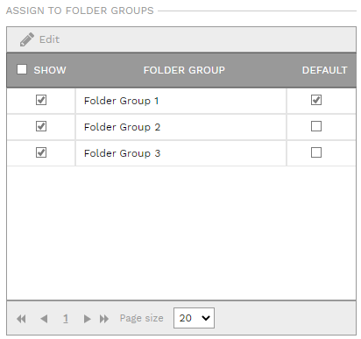This screenshot has width=361, height=339.
Task: Set Folder Group 2 as default
Action: point(316,126)
